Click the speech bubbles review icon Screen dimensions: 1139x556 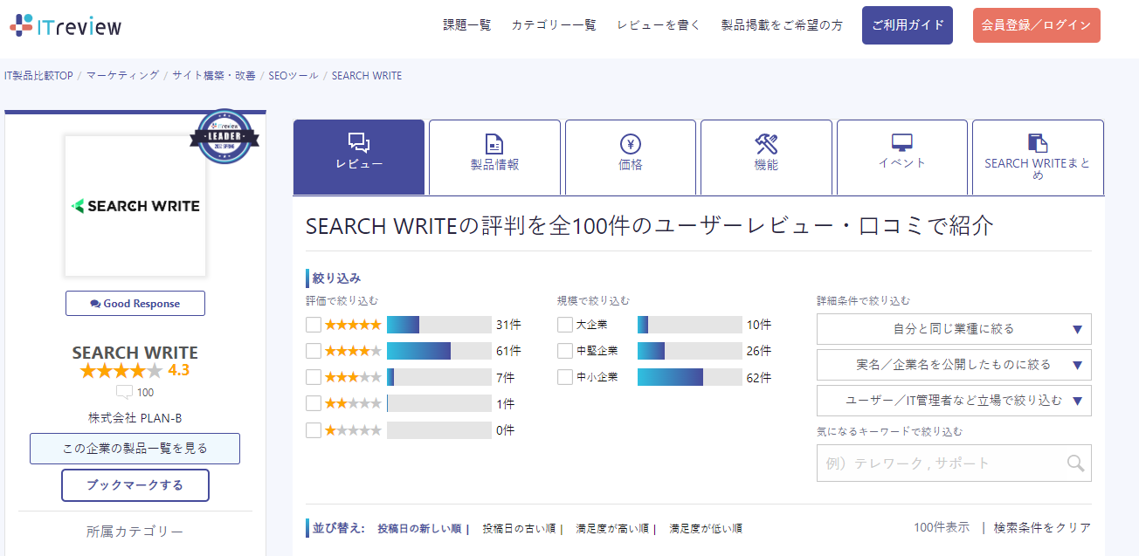point(359,142)
